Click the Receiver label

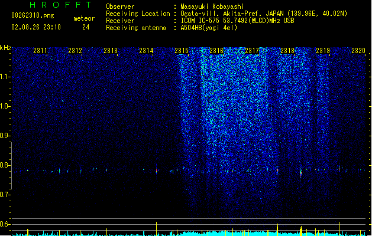click(x=120, y=21)
